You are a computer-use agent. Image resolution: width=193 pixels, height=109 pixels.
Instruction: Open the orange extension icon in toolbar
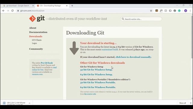point(157,11)
